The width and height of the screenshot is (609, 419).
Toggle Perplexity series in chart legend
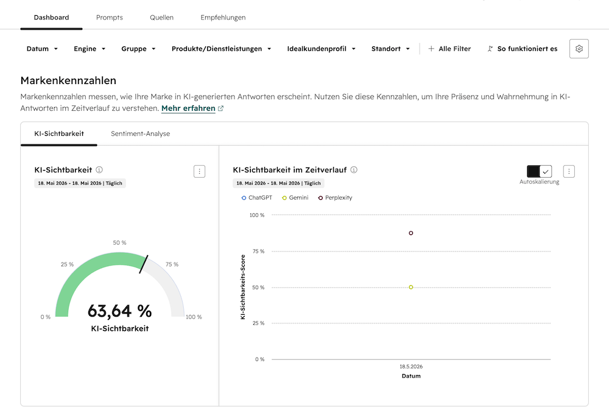(x=335, y=198)
